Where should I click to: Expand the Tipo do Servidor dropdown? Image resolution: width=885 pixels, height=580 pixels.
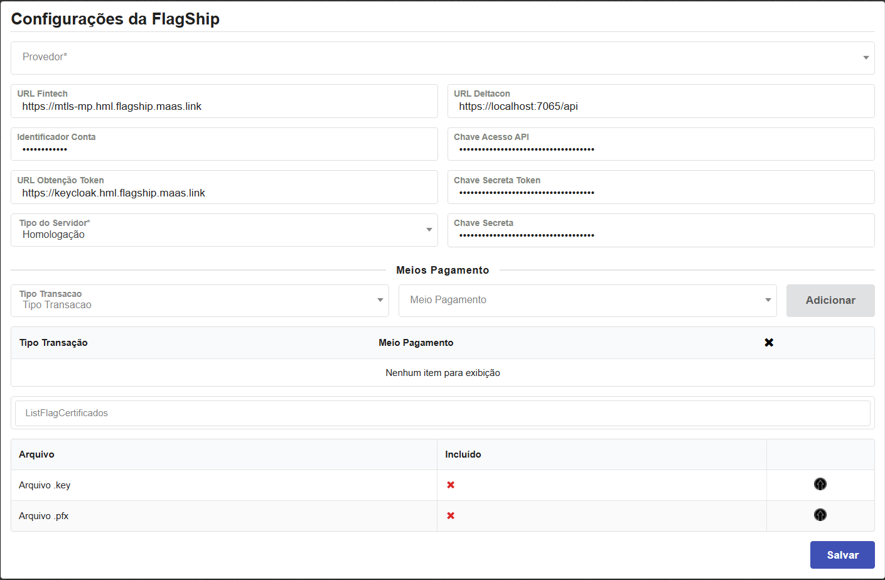[225, 230]
